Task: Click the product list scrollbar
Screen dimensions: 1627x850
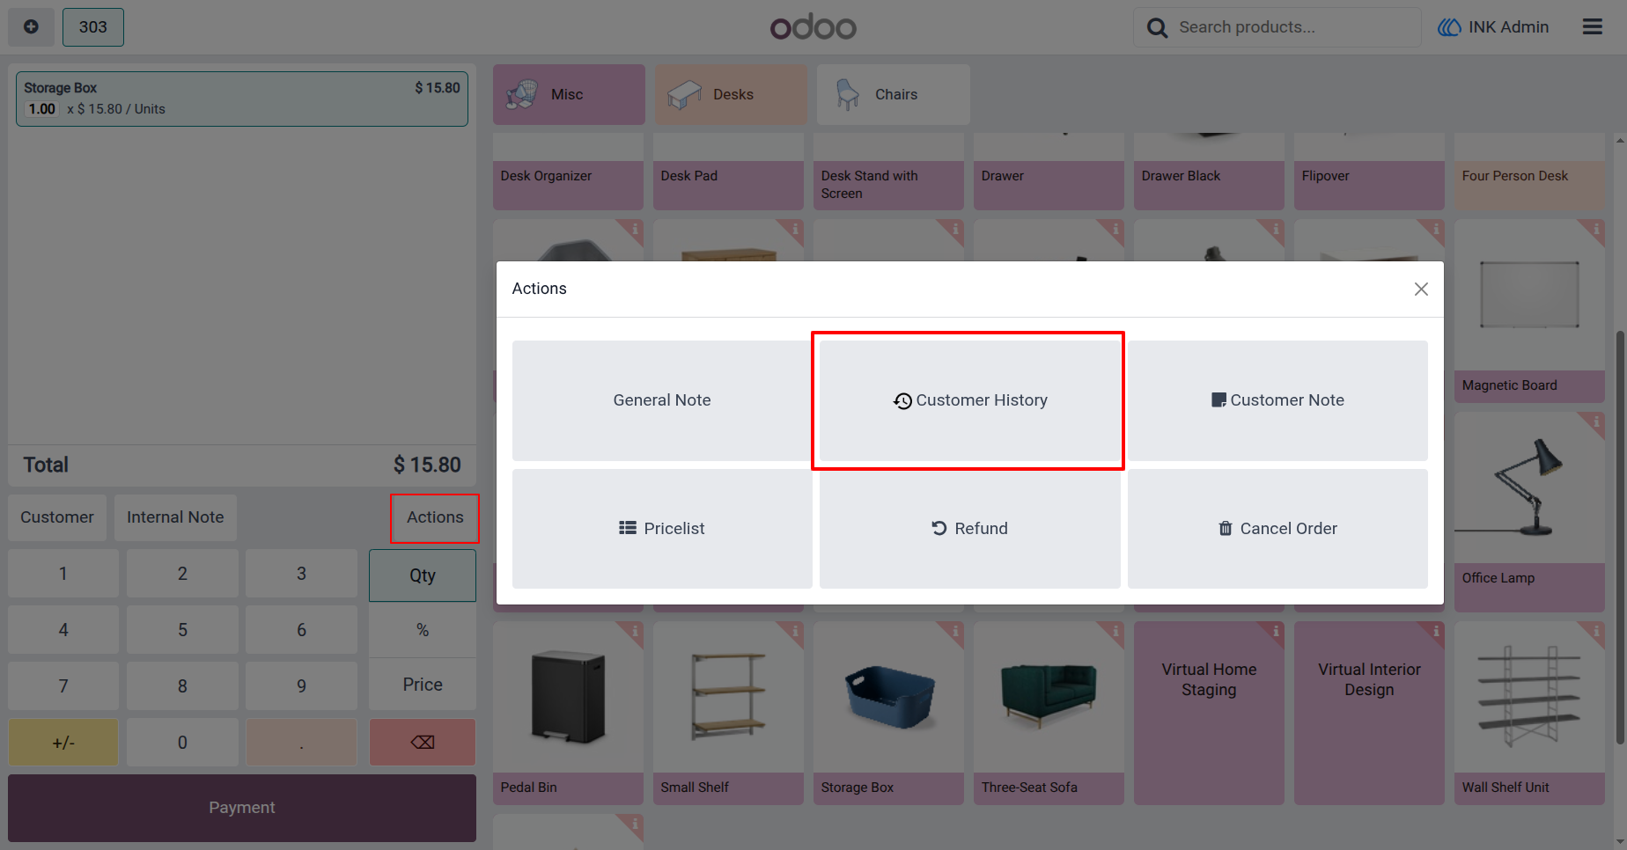Action: [x=1620, y=537]
